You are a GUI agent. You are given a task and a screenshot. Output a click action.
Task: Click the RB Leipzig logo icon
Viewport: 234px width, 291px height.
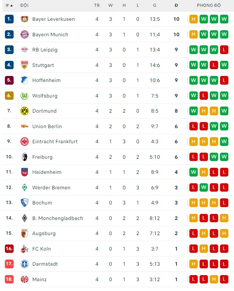(x=25, y=50)
